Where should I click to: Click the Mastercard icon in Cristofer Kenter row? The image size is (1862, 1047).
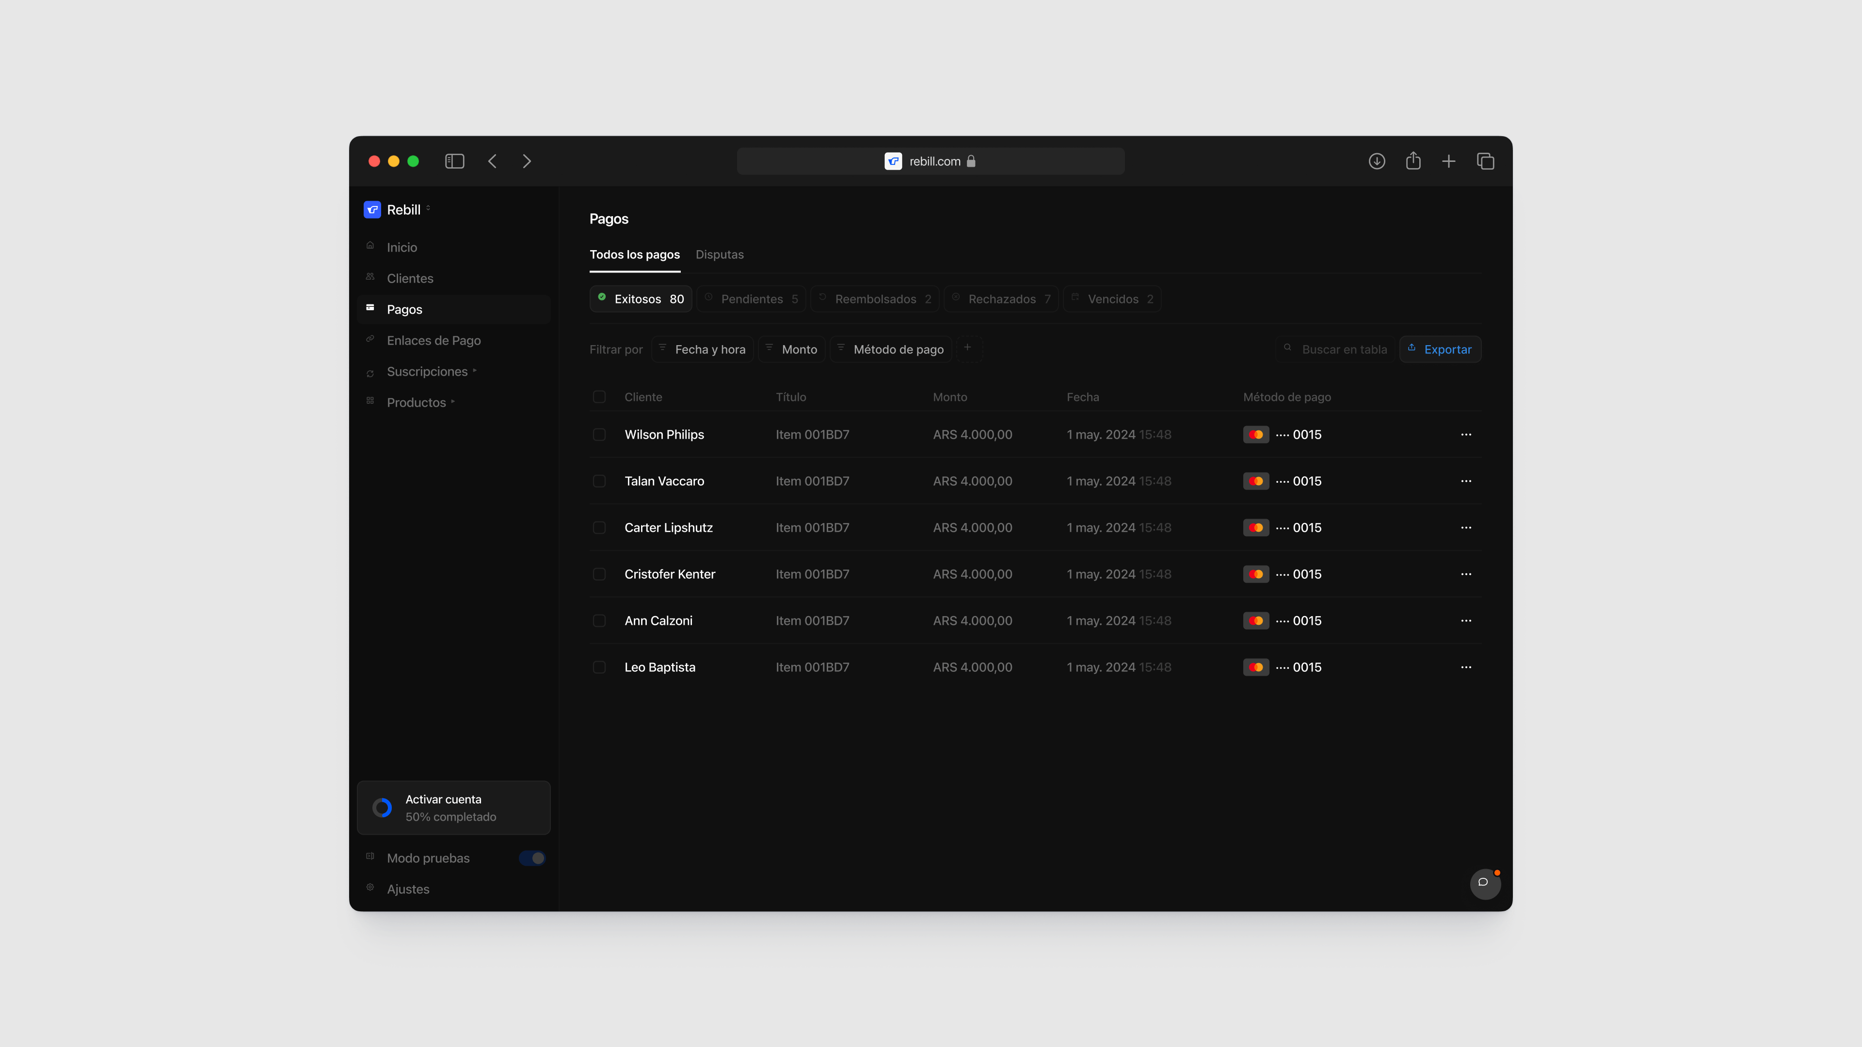point(1256,574)
